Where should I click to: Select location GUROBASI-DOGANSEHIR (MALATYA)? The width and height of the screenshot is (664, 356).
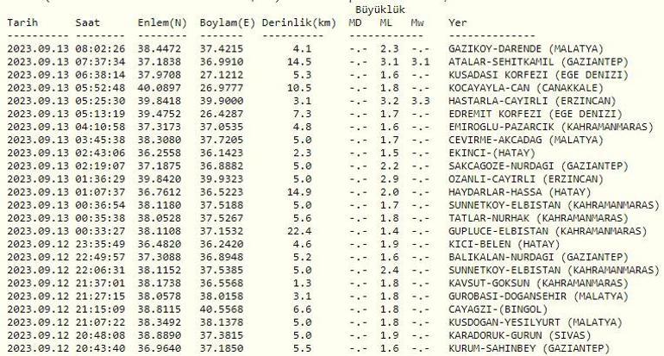click(x=539, y=297)
